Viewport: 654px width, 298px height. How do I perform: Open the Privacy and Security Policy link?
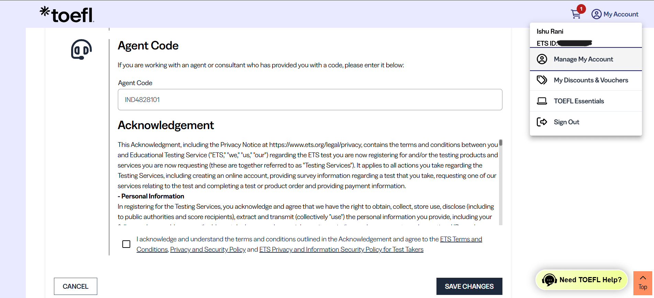coord(208,249)
